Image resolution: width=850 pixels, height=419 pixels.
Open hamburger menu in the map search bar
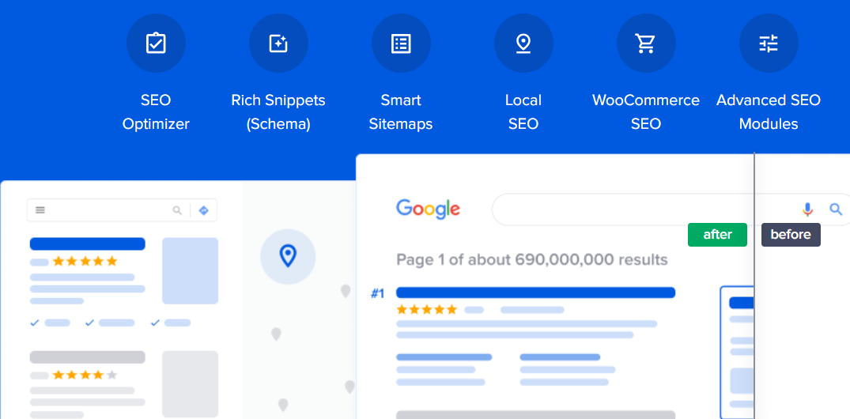tap(40, 210)
